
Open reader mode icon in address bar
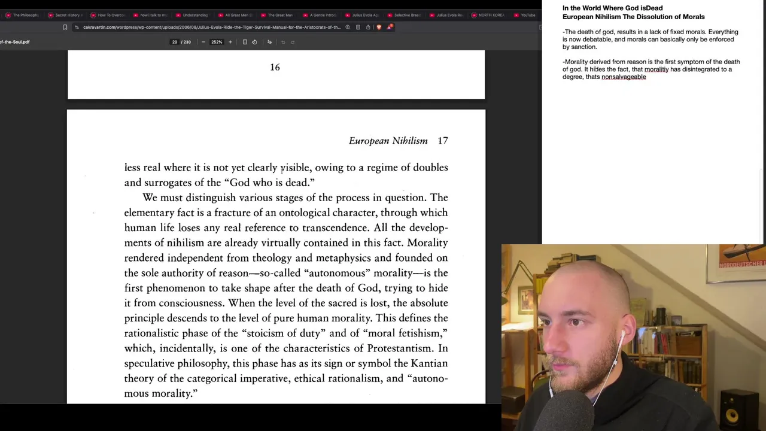[358, 27]
